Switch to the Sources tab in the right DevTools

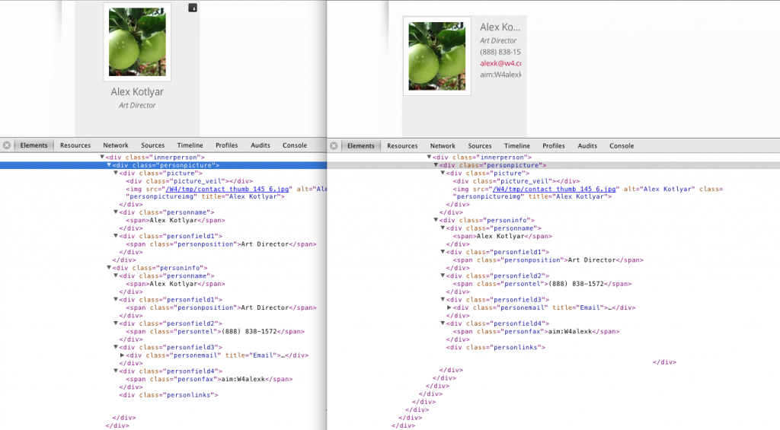(480, 145)
